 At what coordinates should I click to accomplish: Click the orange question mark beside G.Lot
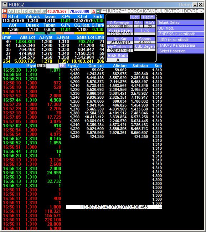point(5,16)
